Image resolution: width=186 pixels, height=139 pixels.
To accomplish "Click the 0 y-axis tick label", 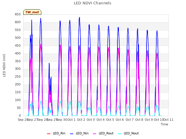I will coord(20,116).
